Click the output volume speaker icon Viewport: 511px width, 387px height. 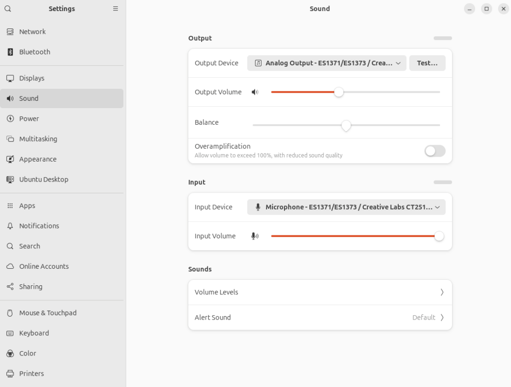[255, 92]
